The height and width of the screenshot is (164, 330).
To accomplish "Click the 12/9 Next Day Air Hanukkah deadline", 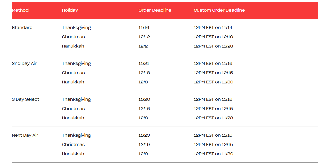I will 143,154.
